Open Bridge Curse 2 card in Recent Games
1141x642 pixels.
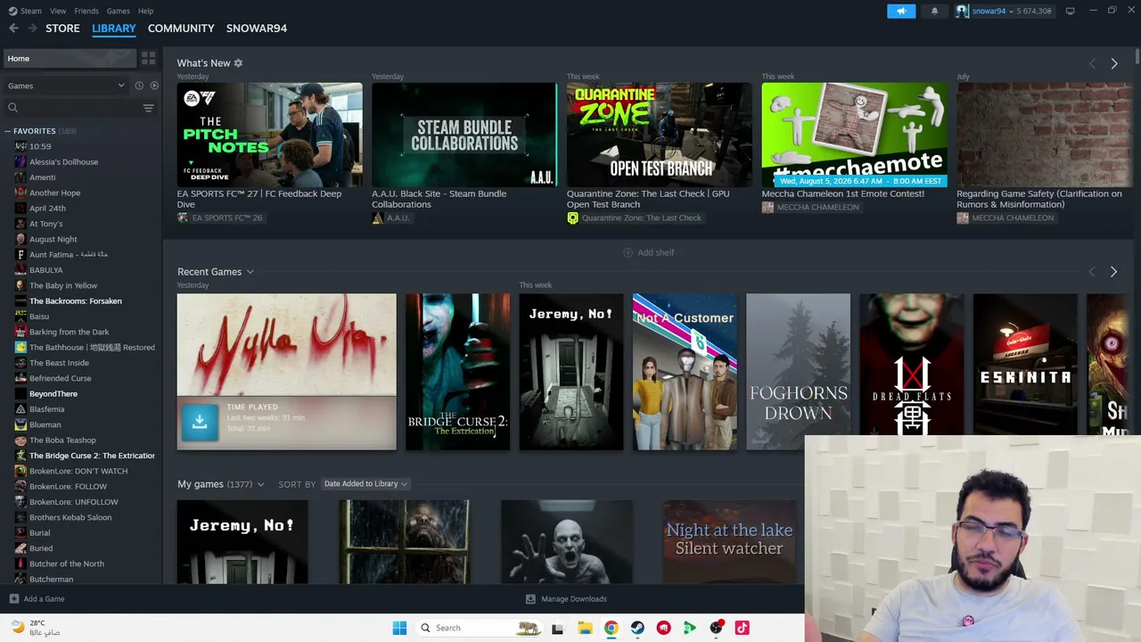click(458, 372)
